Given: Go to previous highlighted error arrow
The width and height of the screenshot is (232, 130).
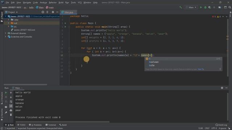Looking at the screenshot, I should [x=223, y=17].
